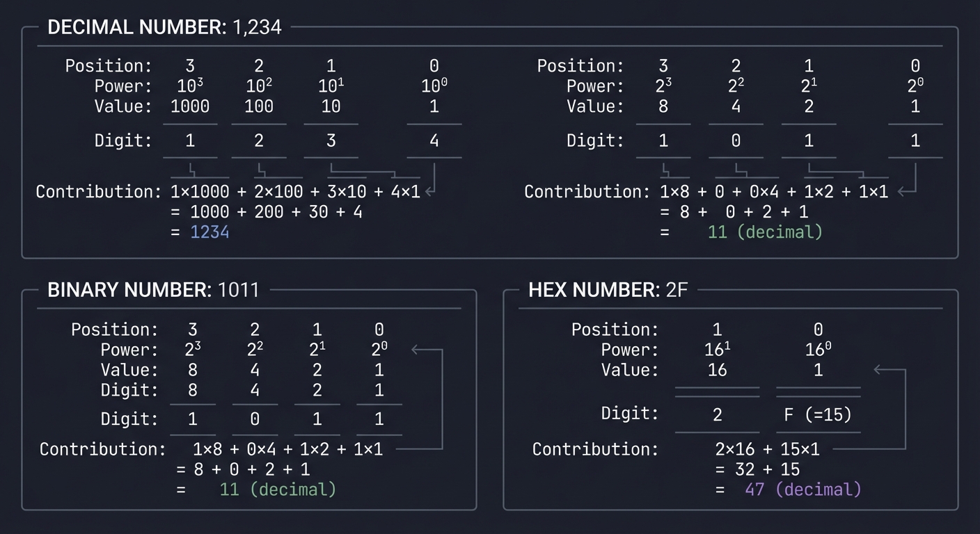Click the arrowhead pointing at 2⁰ in binary panel
Screen dimensions: 980x534
point(416,349)
